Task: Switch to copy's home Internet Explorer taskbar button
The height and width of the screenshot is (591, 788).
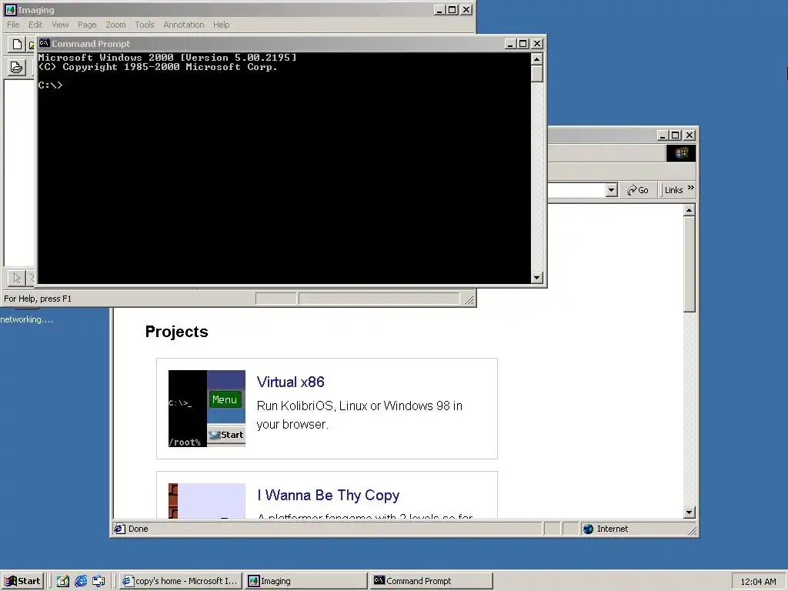Action: click(180, 581)
